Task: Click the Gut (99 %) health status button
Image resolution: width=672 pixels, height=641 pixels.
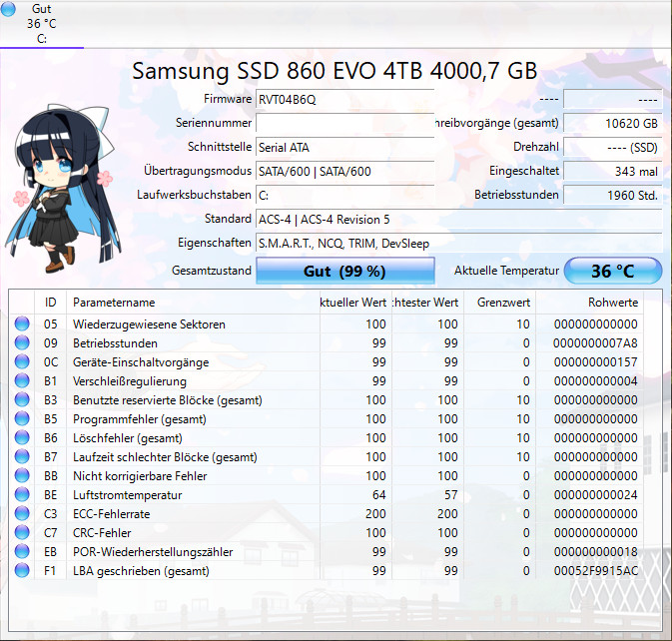Action: pos(345,271)
